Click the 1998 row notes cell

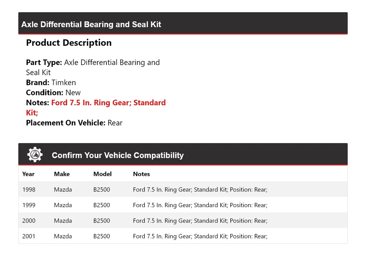tap(200, 189)
